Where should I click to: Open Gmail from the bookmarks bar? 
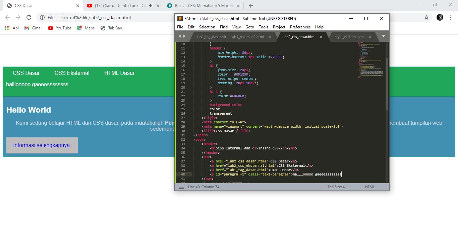coord(33,28)
